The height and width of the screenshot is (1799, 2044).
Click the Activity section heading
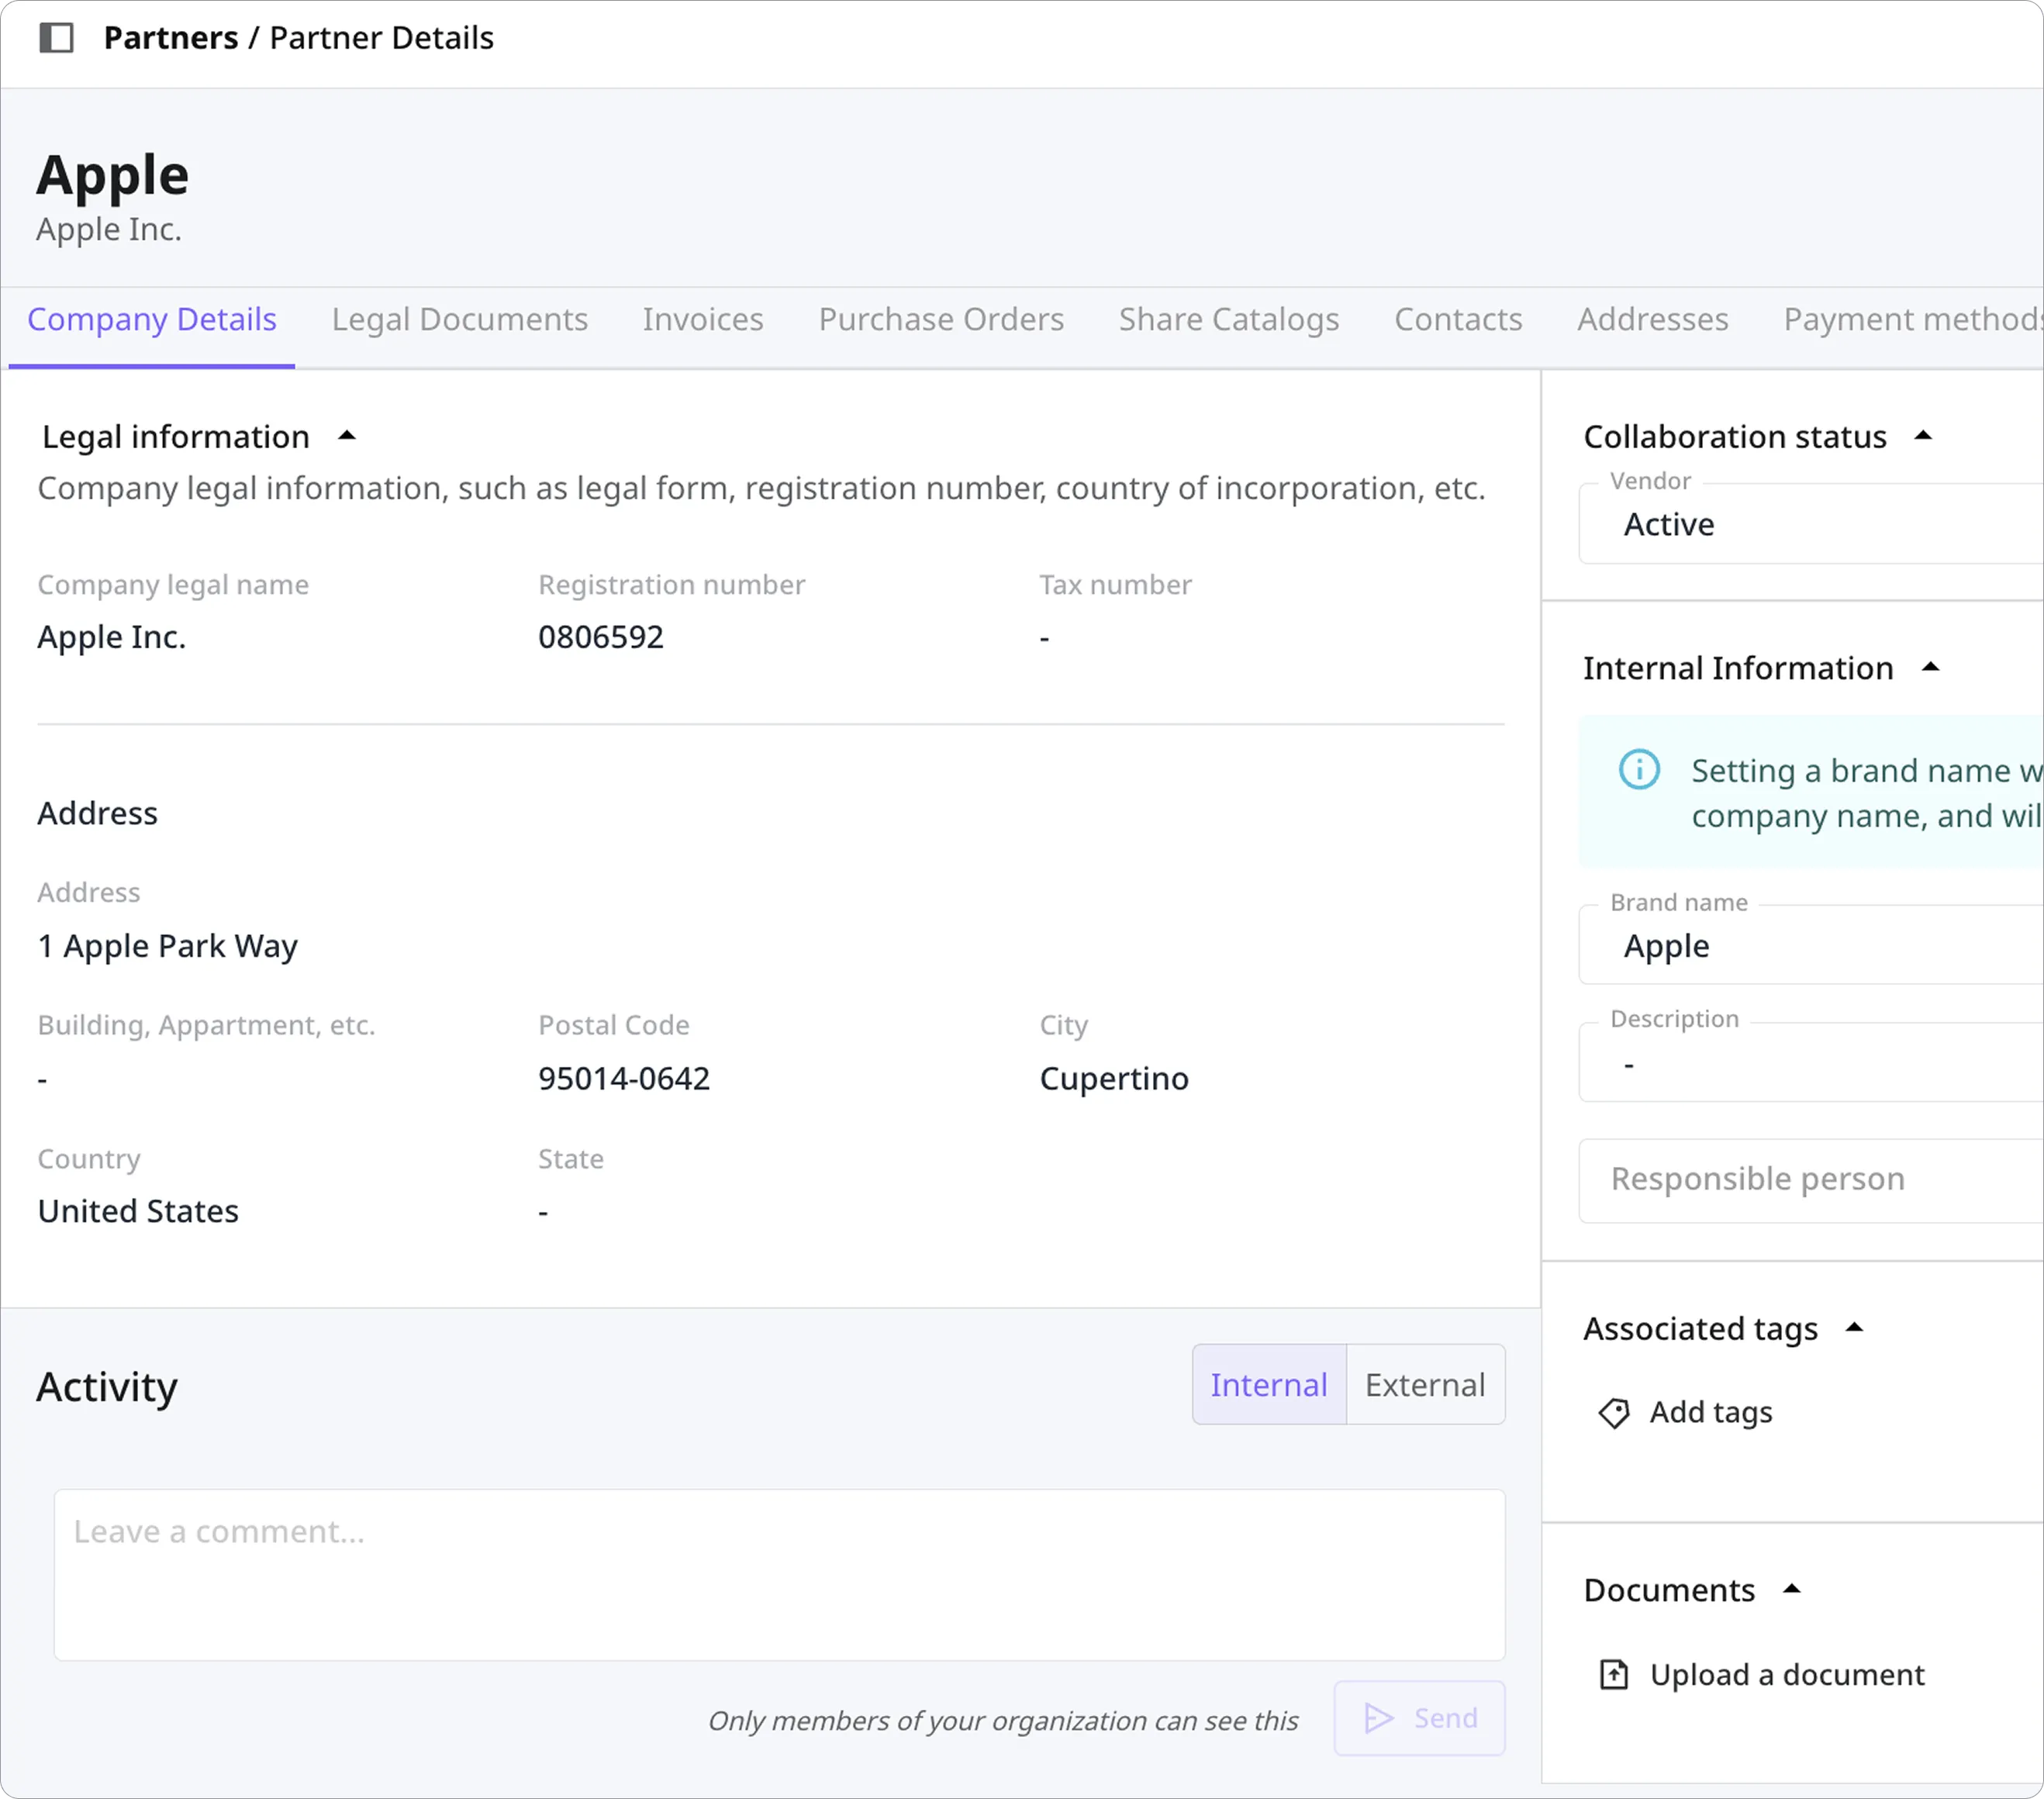tap(107, 1388)
